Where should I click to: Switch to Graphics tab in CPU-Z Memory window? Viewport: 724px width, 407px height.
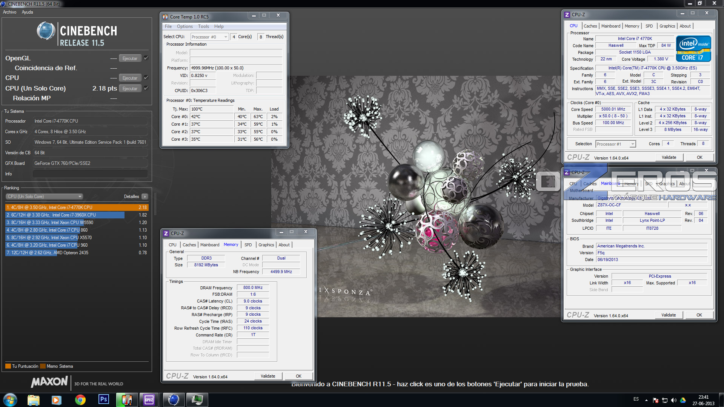(x=266, y=245)
